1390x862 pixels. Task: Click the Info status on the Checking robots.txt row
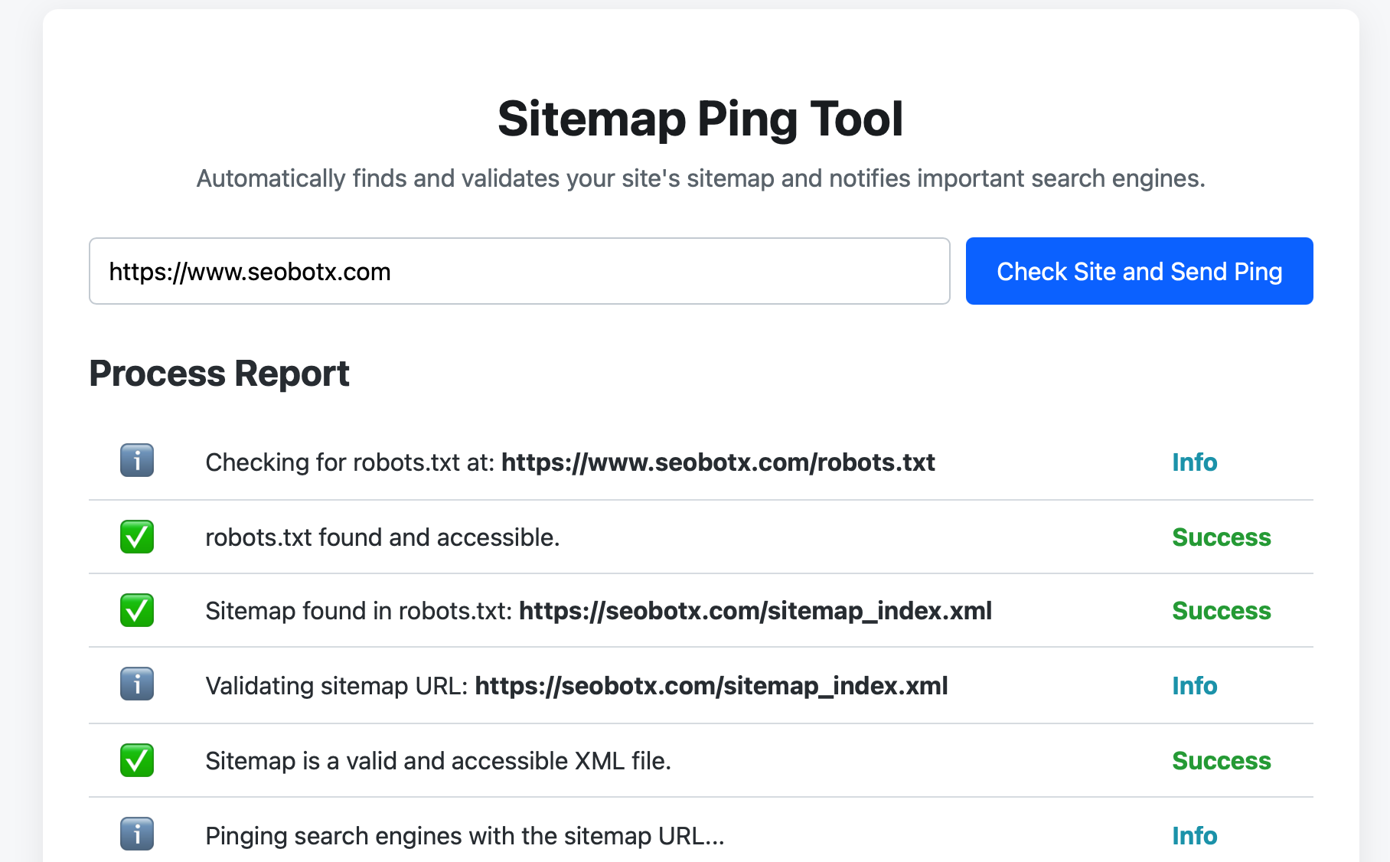1195,462
